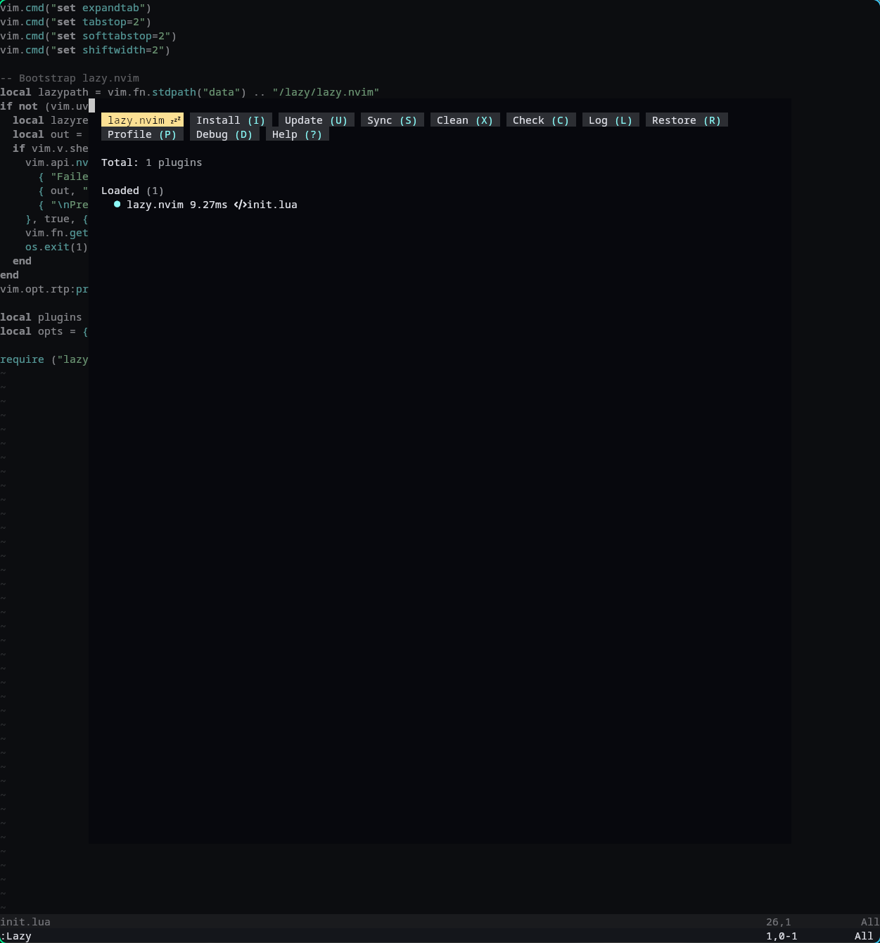Click the code-brackets icon before init.lua
The height and width of the screenshot is (943, 880).
240,205
